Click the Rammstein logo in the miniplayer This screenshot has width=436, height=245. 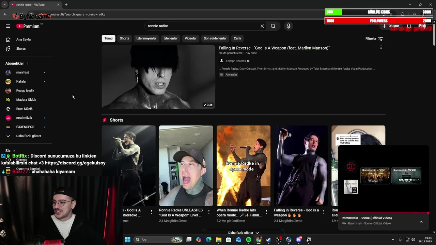pyautogui.click(x=351, y=166)
